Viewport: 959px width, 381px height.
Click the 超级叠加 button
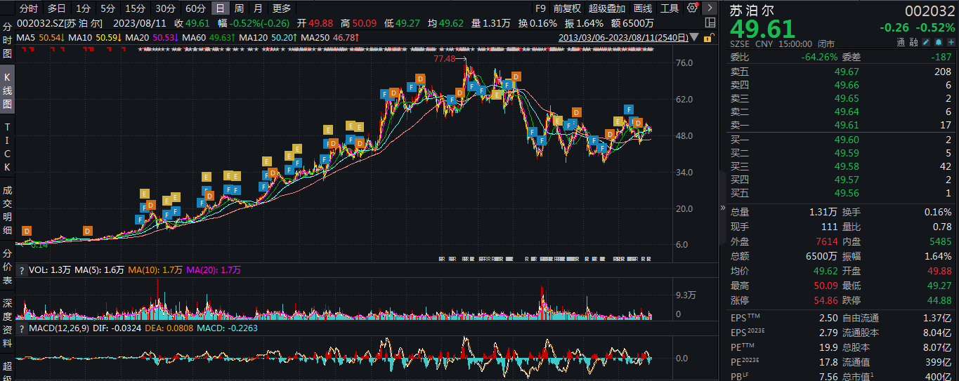tap(607, 8)
